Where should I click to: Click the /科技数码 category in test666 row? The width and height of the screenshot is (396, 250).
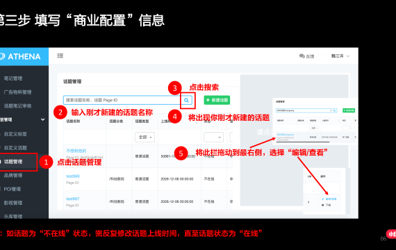tap(117, 179)
